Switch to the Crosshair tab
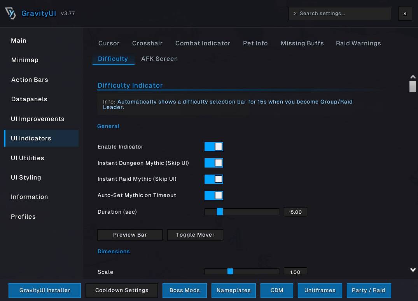The image size is (418, 301). 147,43
